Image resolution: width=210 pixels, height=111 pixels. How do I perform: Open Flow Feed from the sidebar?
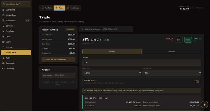coord(16,31)
